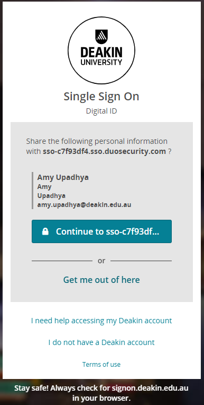Click the shield emblem in the Deakin logo
The height and width of the screenshot is (405, 204).
(x=101, y=37)
